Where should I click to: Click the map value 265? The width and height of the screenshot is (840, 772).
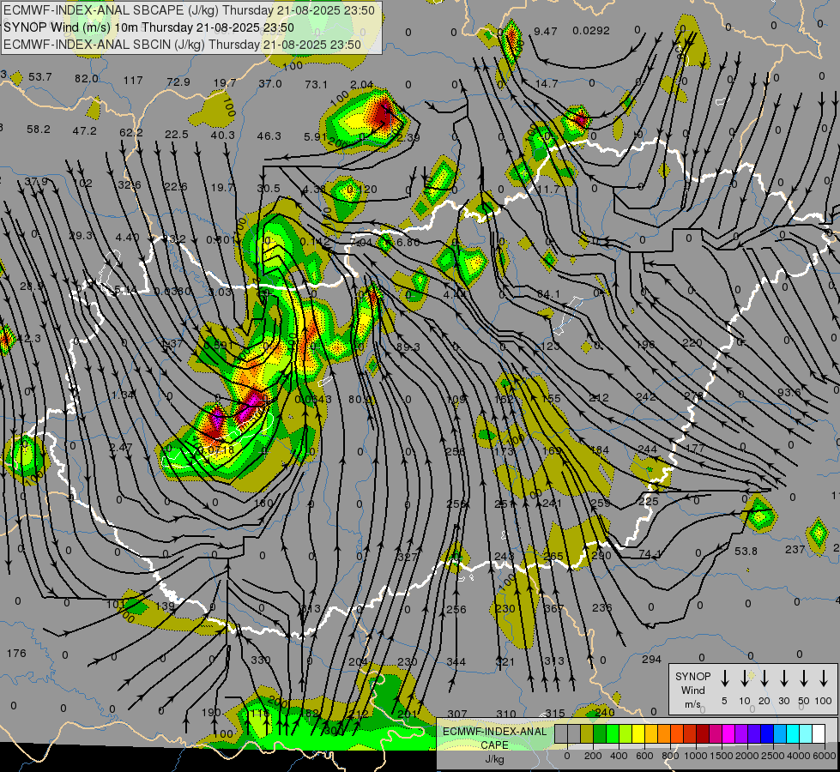point(553,556)
